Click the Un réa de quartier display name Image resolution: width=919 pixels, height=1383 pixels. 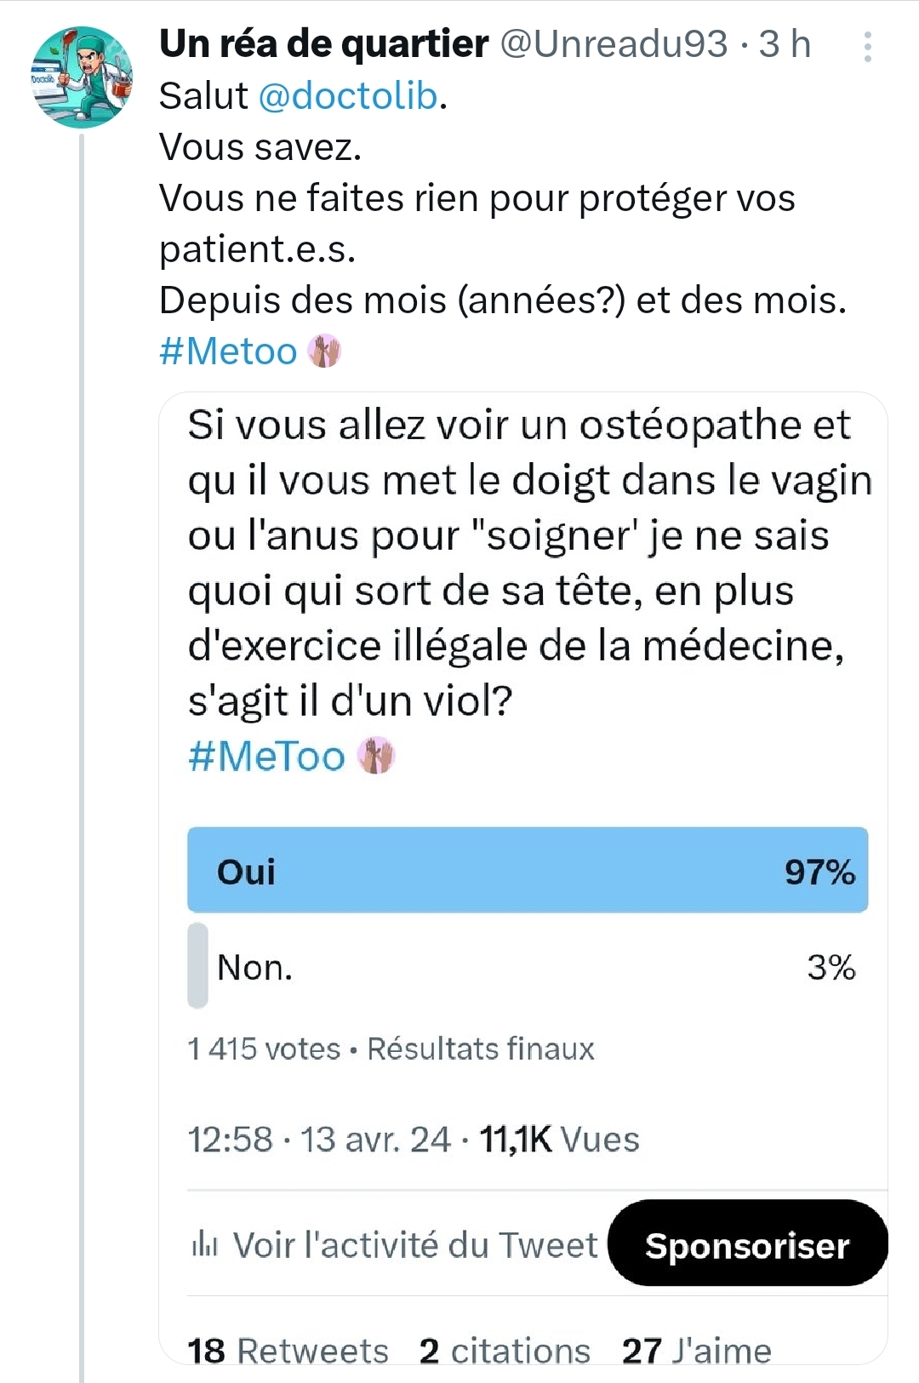point(323,44)
